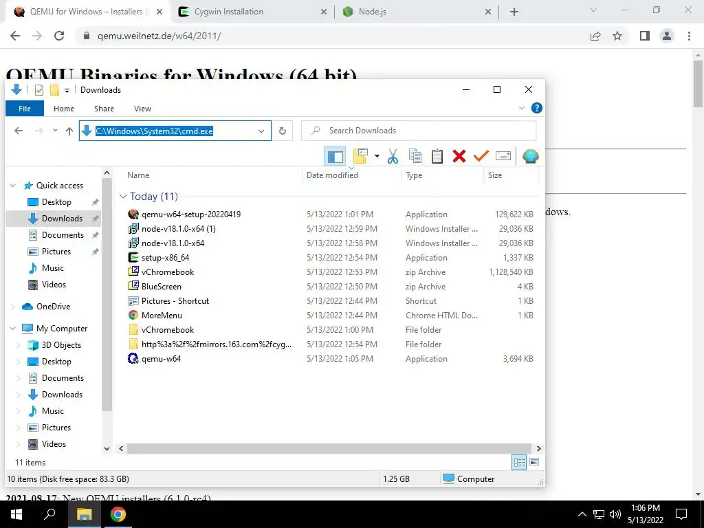The height and width of the screenshot is (528, 704).
Task: Click the Cut scissors icon
Action: pyautogui.click(x=393, y=156)
